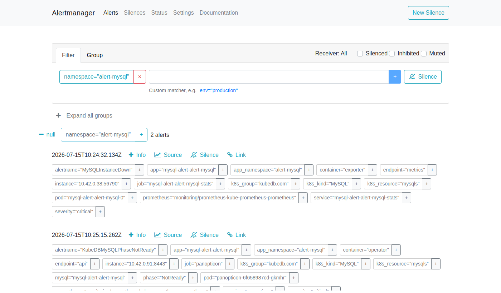Click phase="NotReady" label text
This screenshot has width=501, height=293.
(164, 278)
